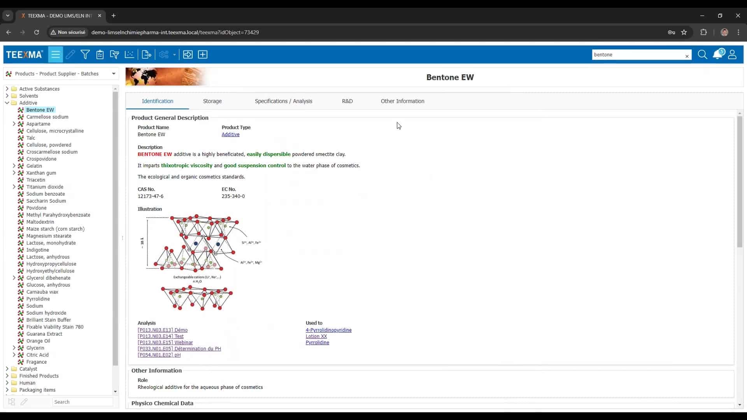Expand the Finished Products folder
747x420 pixels.
7,376
